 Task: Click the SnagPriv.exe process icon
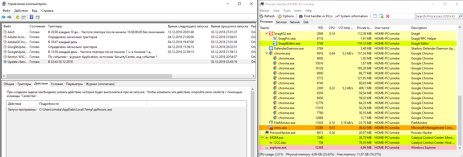point(275,39)
